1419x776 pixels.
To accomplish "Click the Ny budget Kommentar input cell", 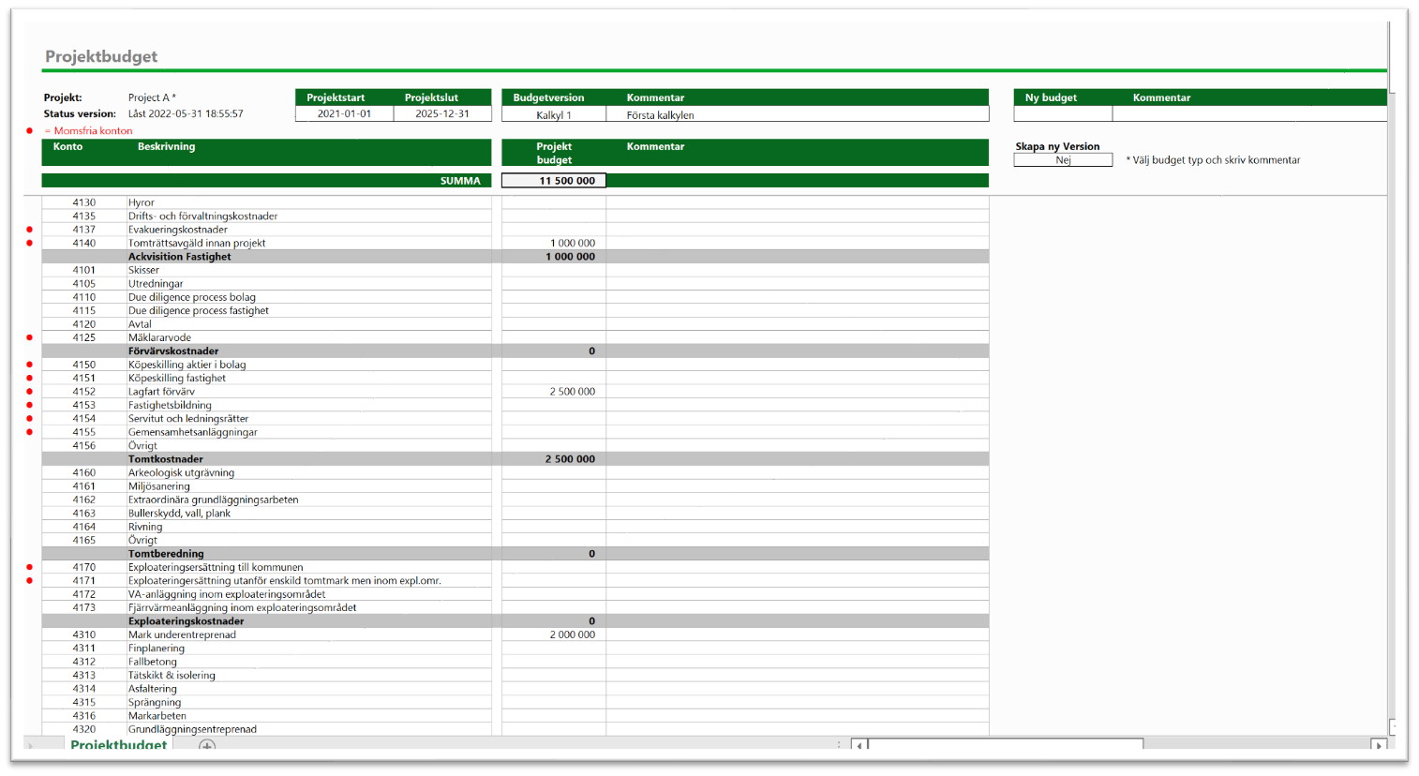I will pos(1249,114).
